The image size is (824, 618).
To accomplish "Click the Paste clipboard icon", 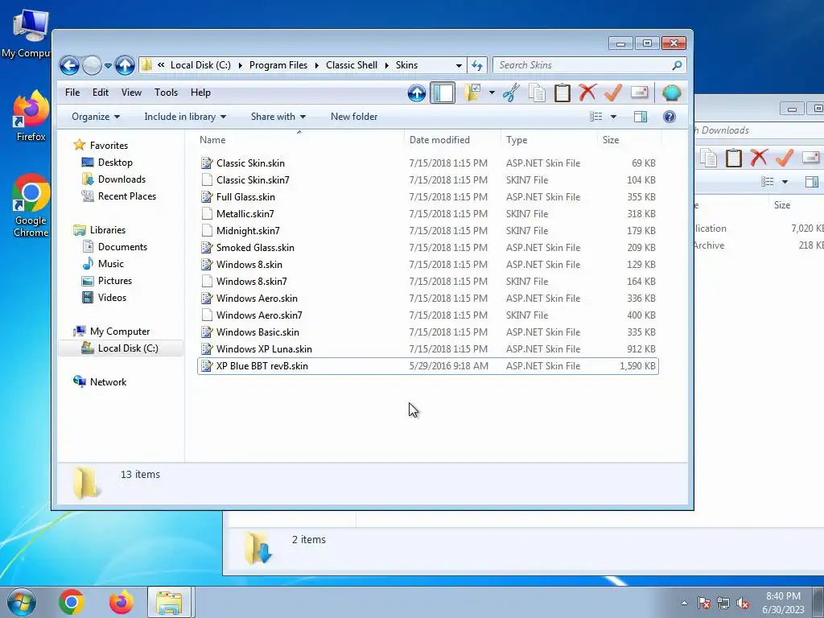I will [x=562, y=93].
